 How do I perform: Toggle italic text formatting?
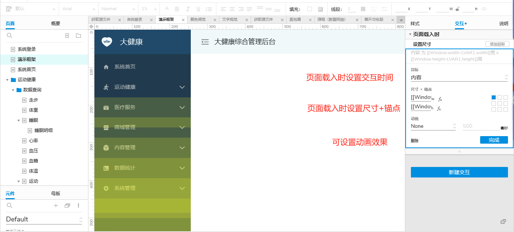click(x=188, y=9)
